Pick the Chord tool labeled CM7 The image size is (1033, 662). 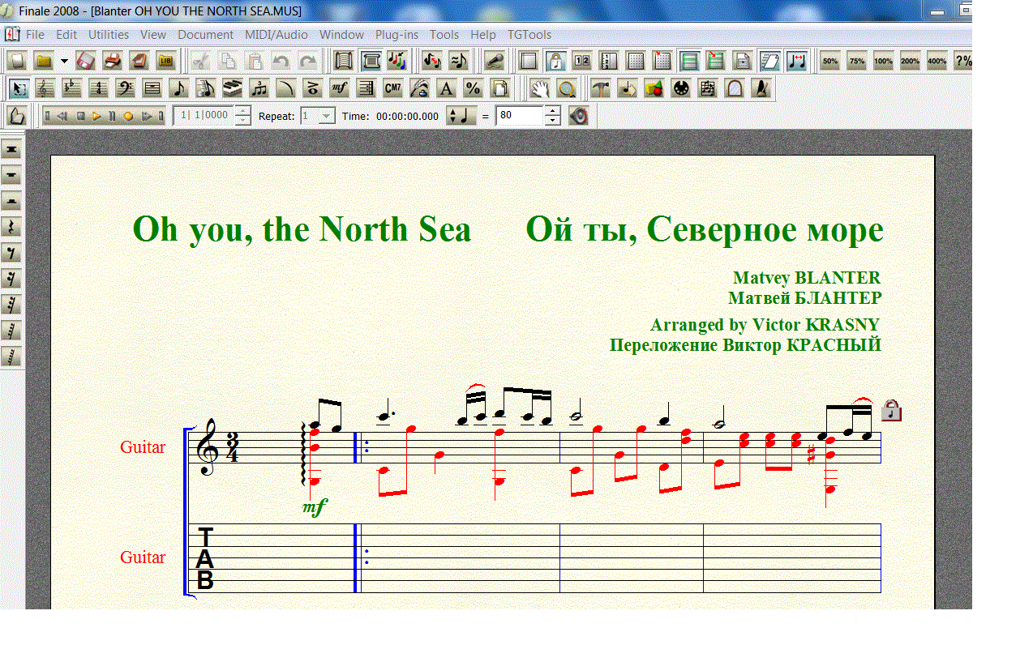point(393,88)
